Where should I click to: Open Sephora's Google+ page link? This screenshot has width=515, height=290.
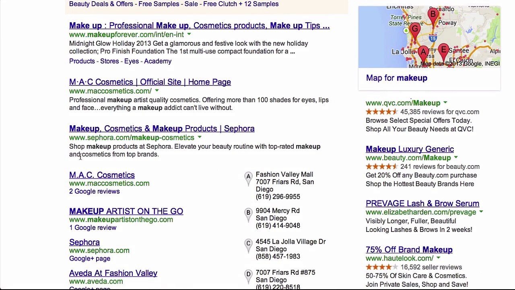coord(90,259)
